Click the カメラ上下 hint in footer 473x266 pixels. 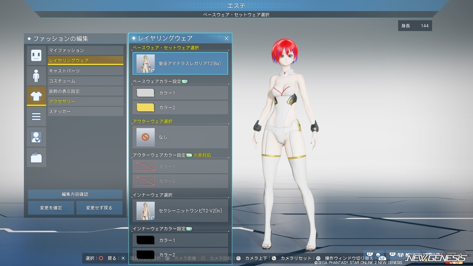coord(261,259)
